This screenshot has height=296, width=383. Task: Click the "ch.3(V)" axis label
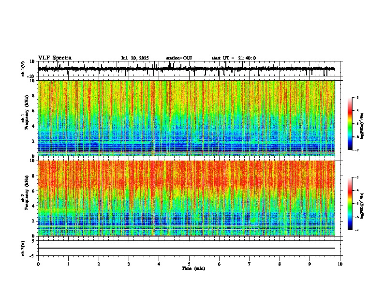point(23,248)
